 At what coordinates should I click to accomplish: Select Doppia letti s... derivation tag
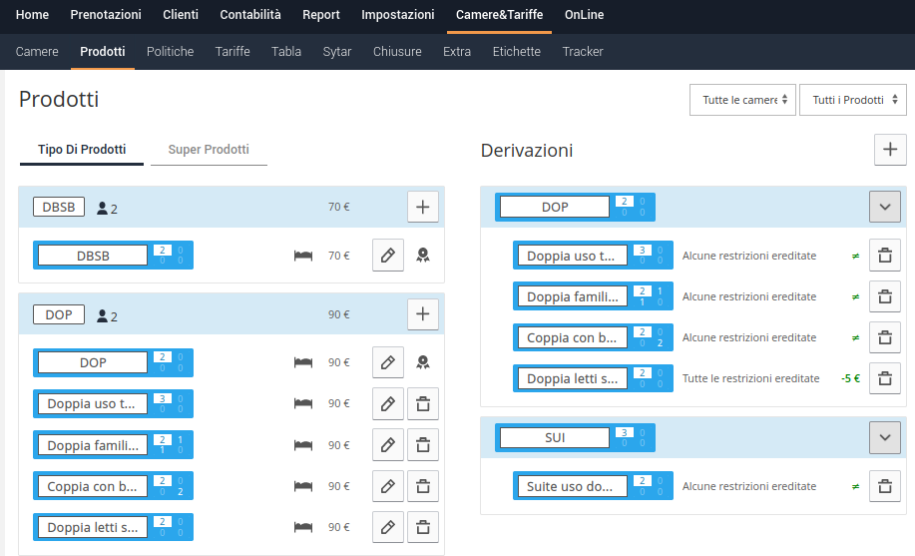[593, 378]
